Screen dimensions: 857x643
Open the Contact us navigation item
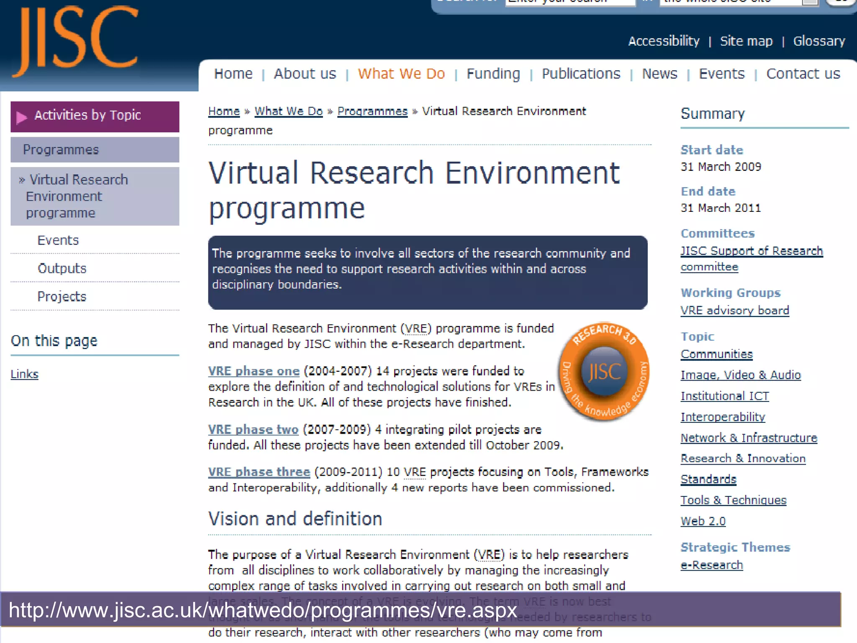[x=803, y=74]
